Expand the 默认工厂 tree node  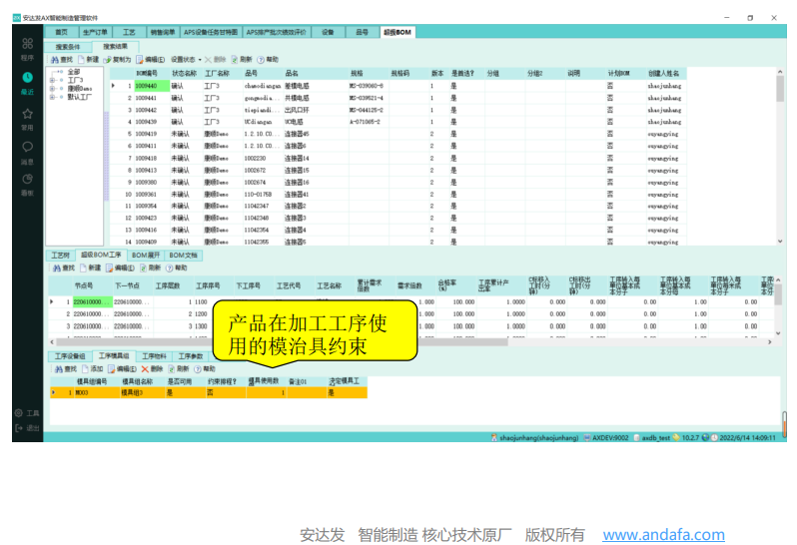tap(53, 97)
